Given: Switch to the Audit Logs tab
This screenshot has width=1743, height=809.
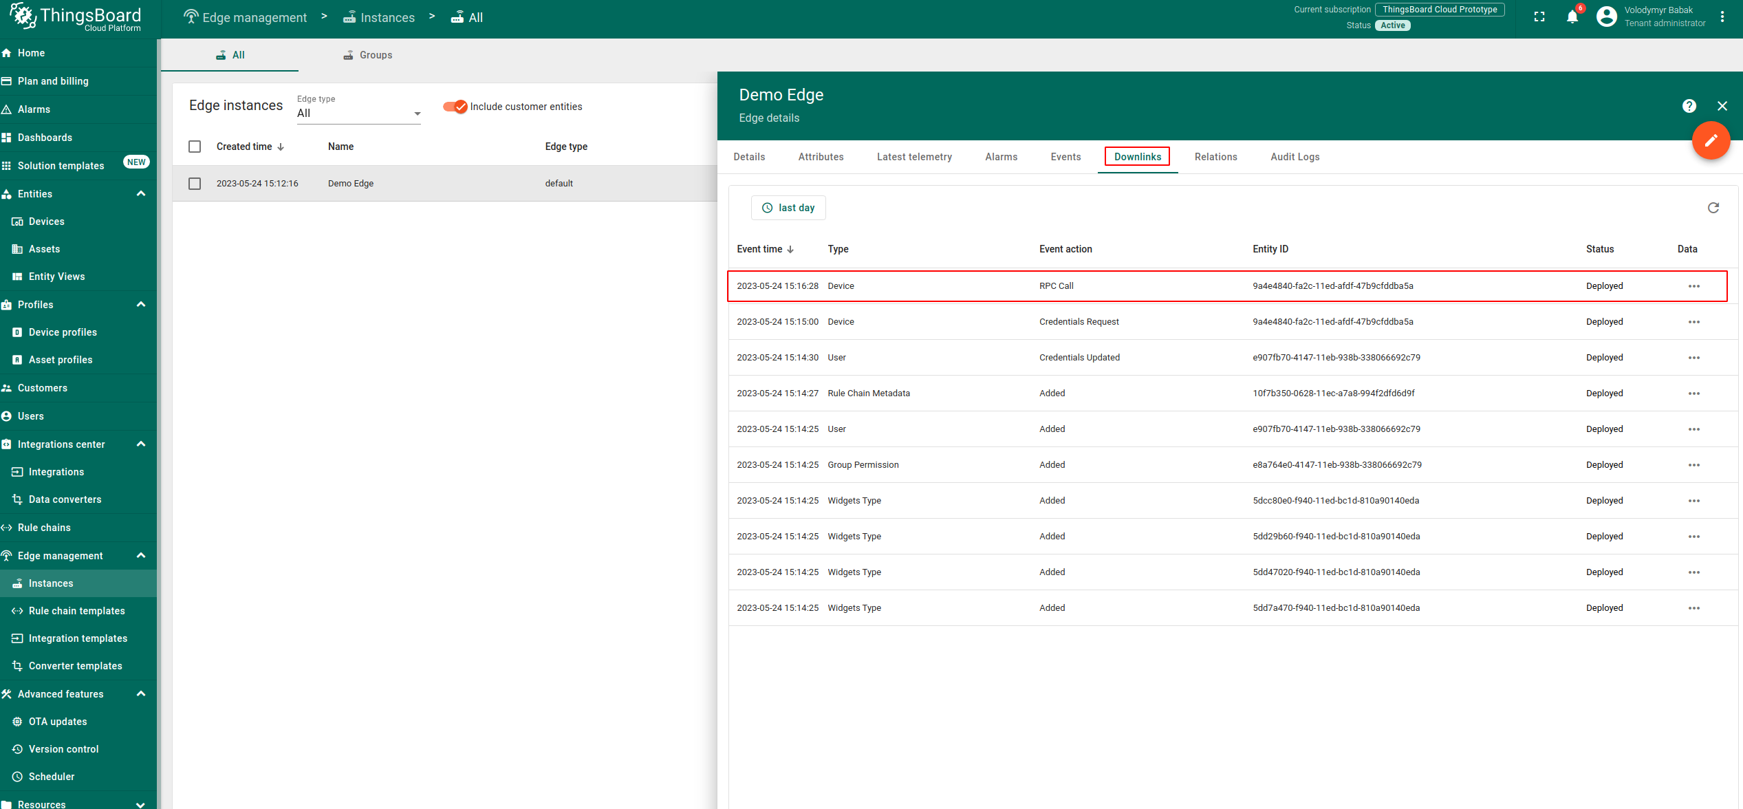Looking at the screenshot, I should coord(1295,157).
